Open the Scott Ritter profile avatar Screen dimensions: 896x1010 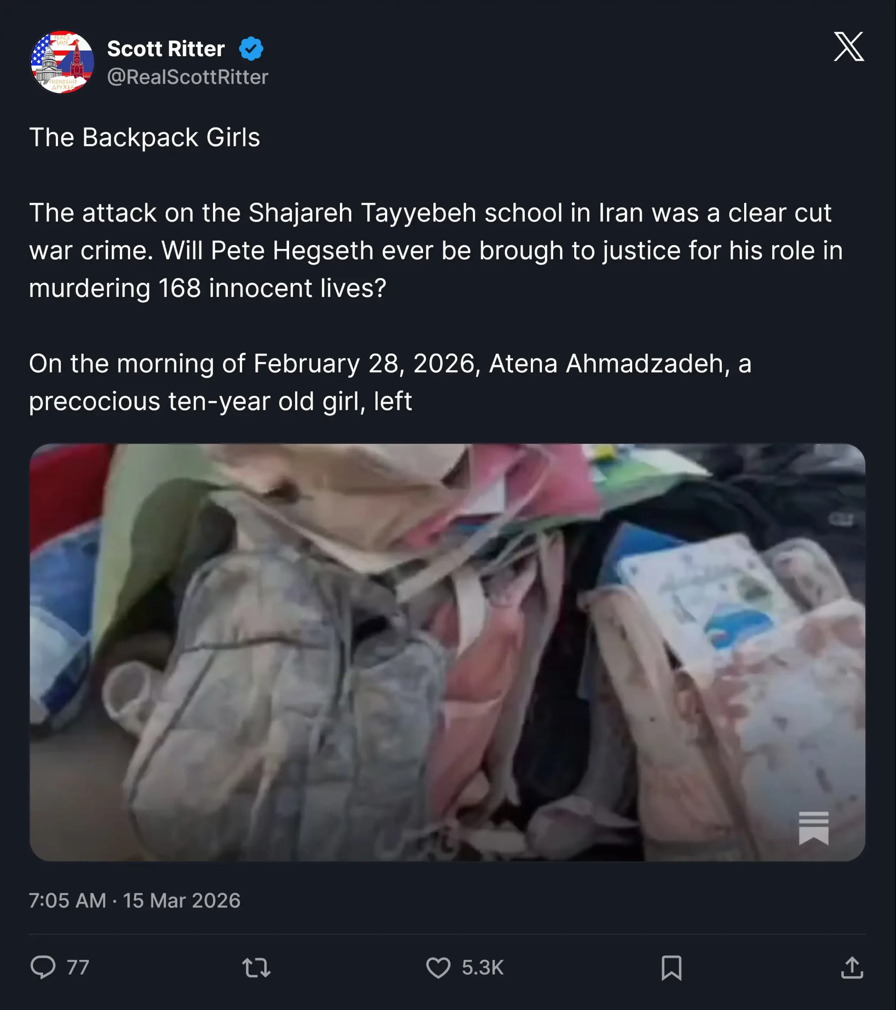point(62,62)
